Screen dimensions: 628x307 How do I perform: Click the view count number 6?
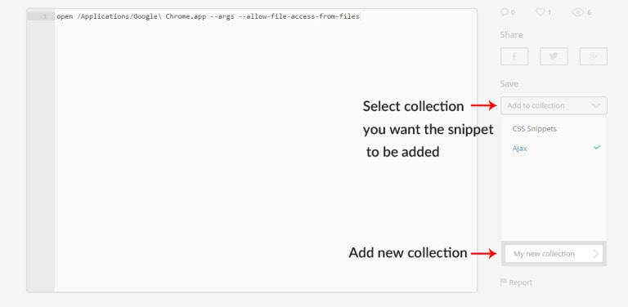click(589, 13)
